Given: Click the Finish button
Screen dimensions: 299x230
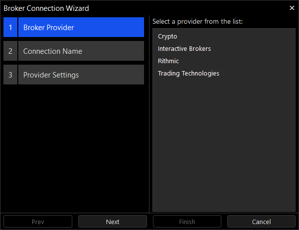Looking at the screenshot, I should [187, 222].
